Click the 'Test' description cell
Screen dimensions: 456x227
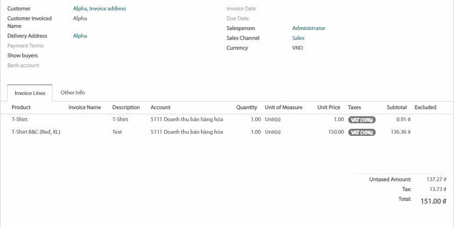(x=117, y=132)
